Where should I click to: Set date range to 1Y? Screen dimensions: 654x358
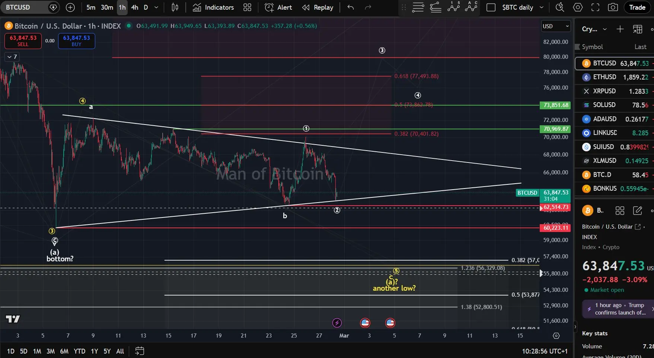95,351
